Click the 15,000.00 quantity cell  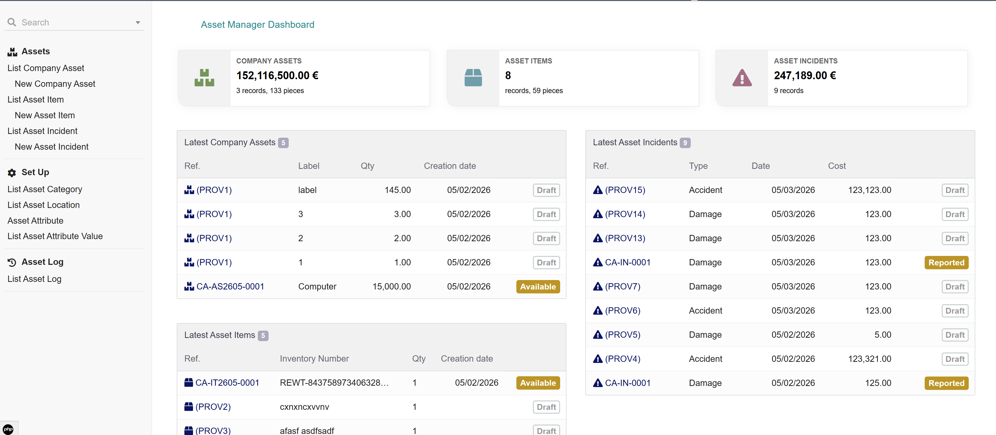pos(391,287)
